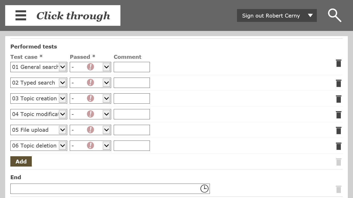
Task: Click the Click through site title
Action: coord(73,16)
